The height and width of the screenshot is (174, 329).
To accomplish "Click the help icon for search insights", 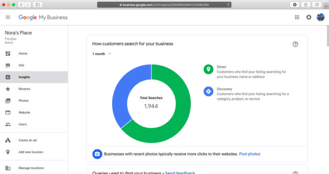I will 295,44.
